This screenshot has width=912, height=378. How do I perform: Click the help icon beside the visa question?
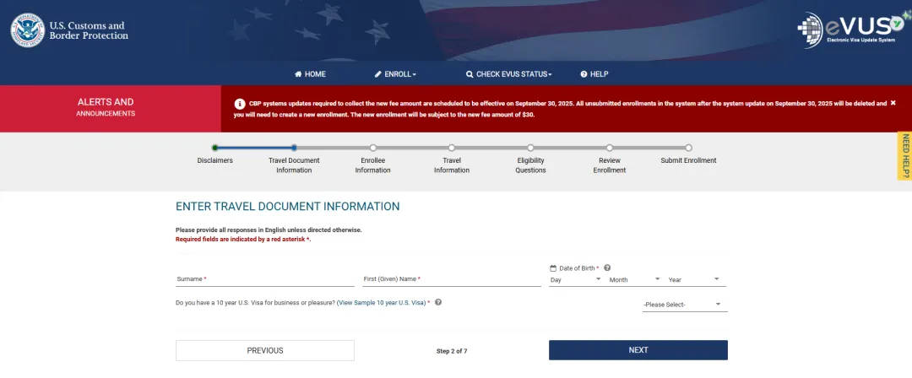click(x=438, y=302)
